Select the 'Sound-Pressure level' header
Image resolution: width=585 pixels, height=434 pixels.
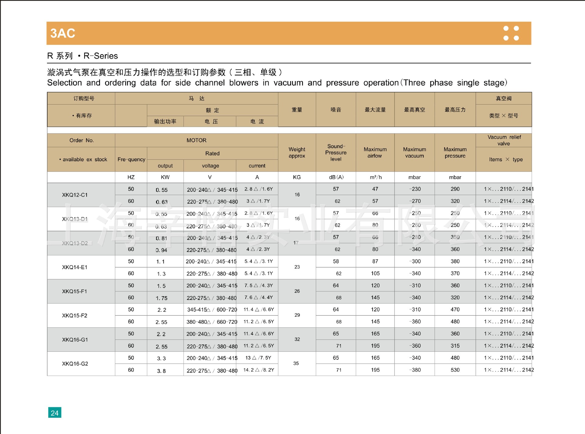336,153
